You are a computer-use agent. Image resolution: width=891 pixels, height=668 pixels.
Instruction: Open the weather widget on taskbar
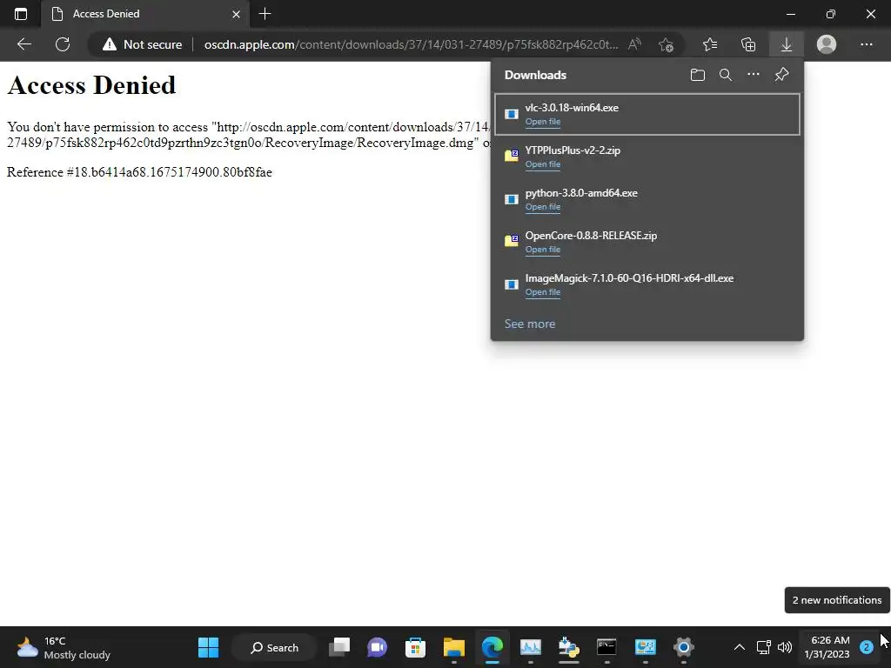click(x=64, y=647)
